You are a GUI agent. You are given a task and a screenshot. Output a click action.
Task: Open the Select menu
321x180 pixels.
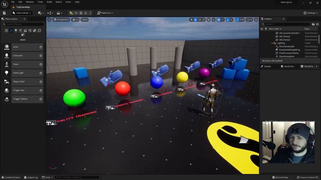59,2
